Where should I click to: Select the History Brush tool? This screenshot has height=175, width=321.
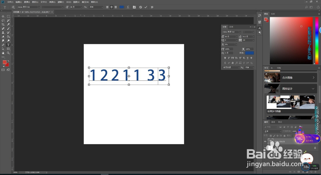coord(8,33)
